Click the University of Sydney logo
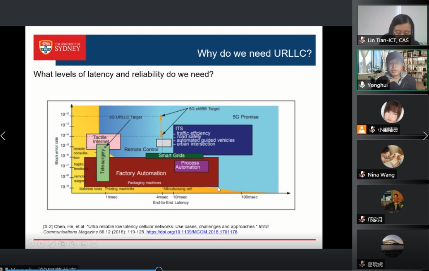The height and width of the screenshot is (271, 429). pos(60,47)
